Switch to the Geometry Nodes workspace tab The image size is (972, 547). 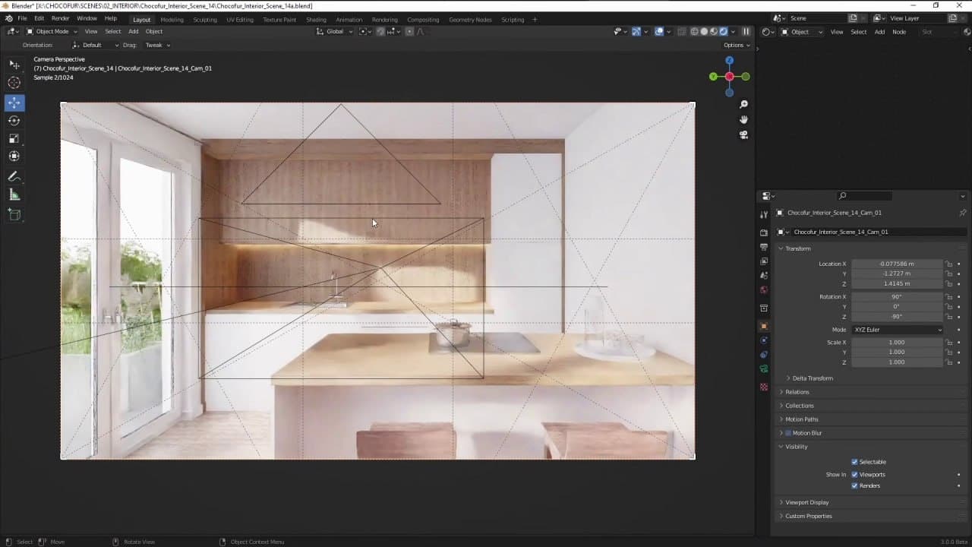click(x=470, y=20)
